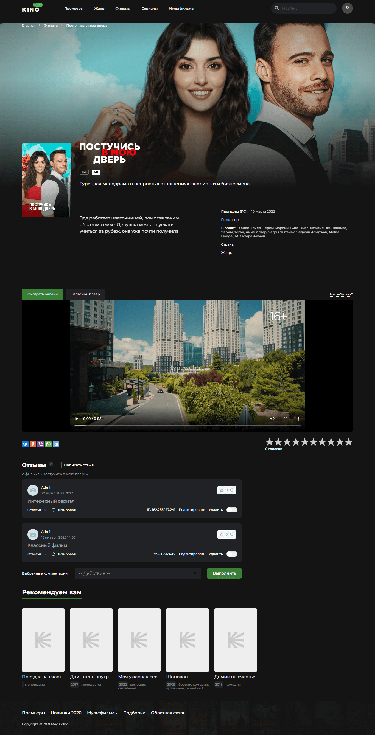Toggle selection switch on 'Классный фильм' comment
Screen dimensions: 375x735
(x=232, y=554)
